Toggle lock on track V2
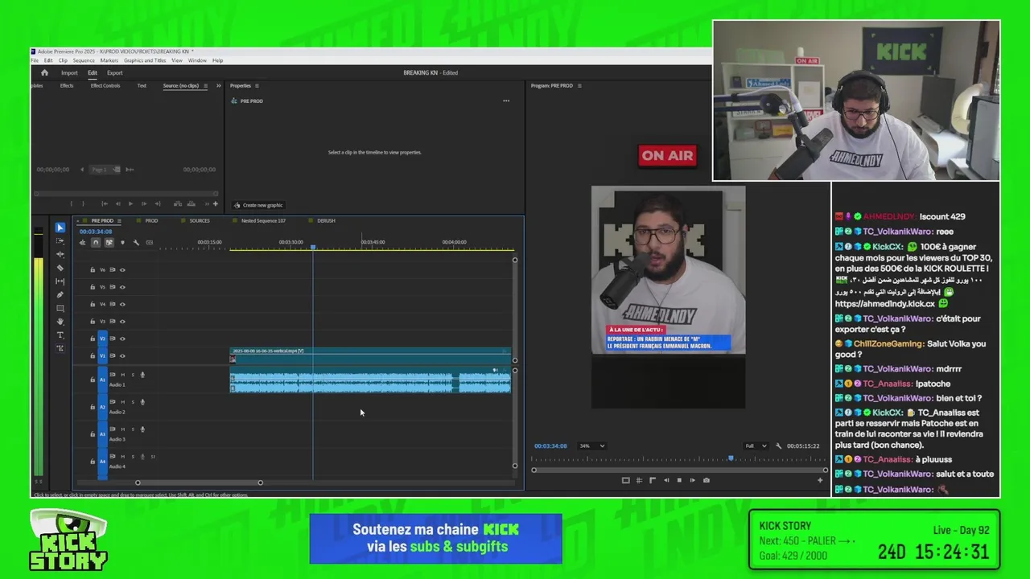1030x579 pixels. coord(93,339)
